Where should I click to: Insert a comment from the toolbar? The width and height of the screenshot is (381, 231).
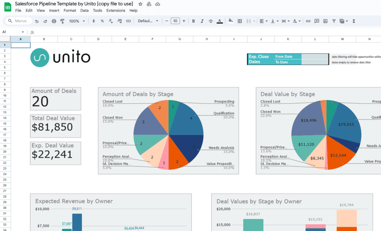(317, 21)
